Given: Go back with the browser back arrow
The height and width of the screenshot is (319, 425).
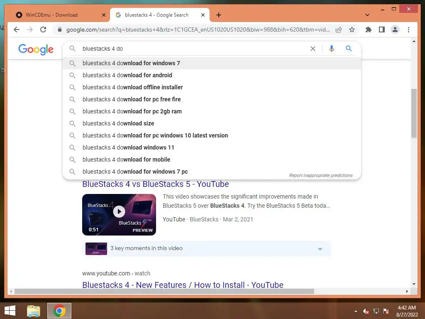Looking at the screenshot, I should point(17,29).
